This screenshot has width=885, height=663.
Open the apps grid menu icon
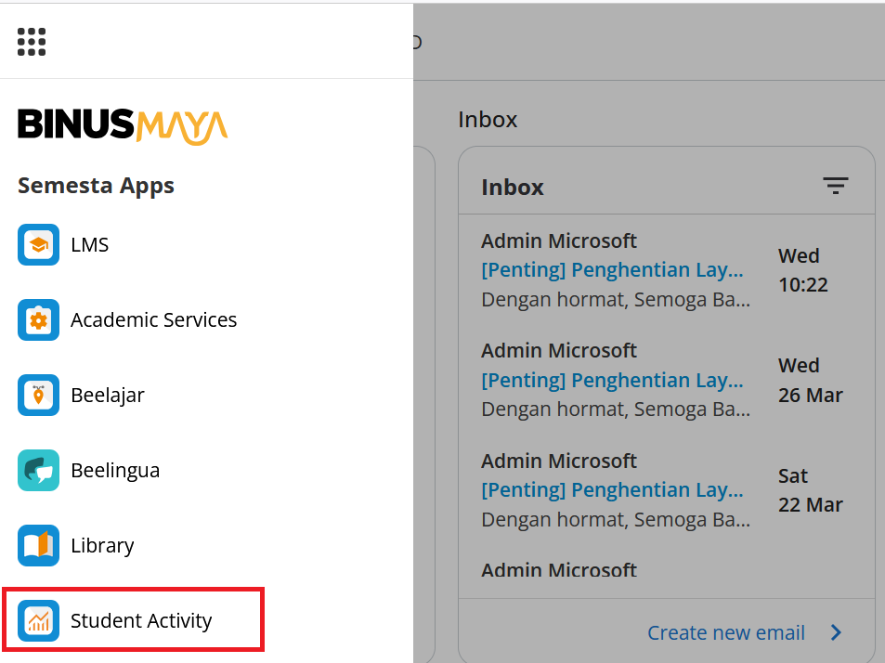point(32,42)
